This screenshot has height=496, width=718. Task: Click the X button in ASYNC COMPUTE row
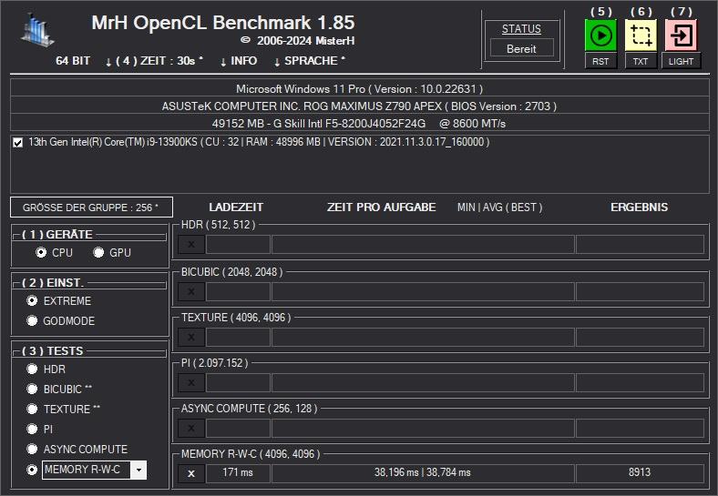[191, 429]
